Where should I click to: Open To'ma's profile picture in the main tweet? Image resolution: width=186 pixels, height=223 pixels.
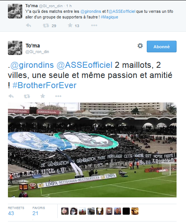[15, 48]
